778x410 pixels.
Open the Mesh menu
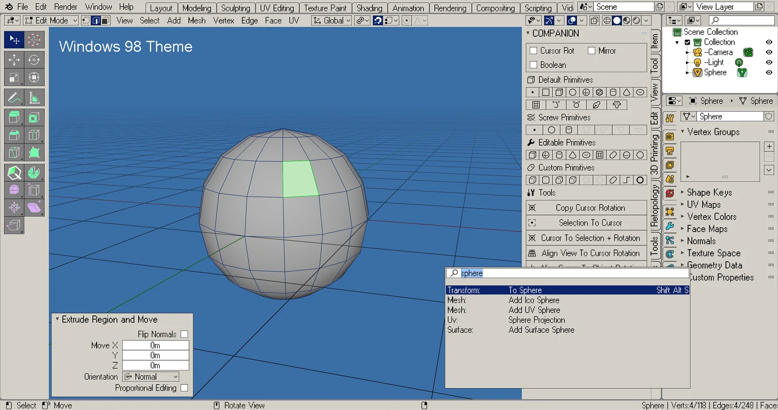pos(196,20)
